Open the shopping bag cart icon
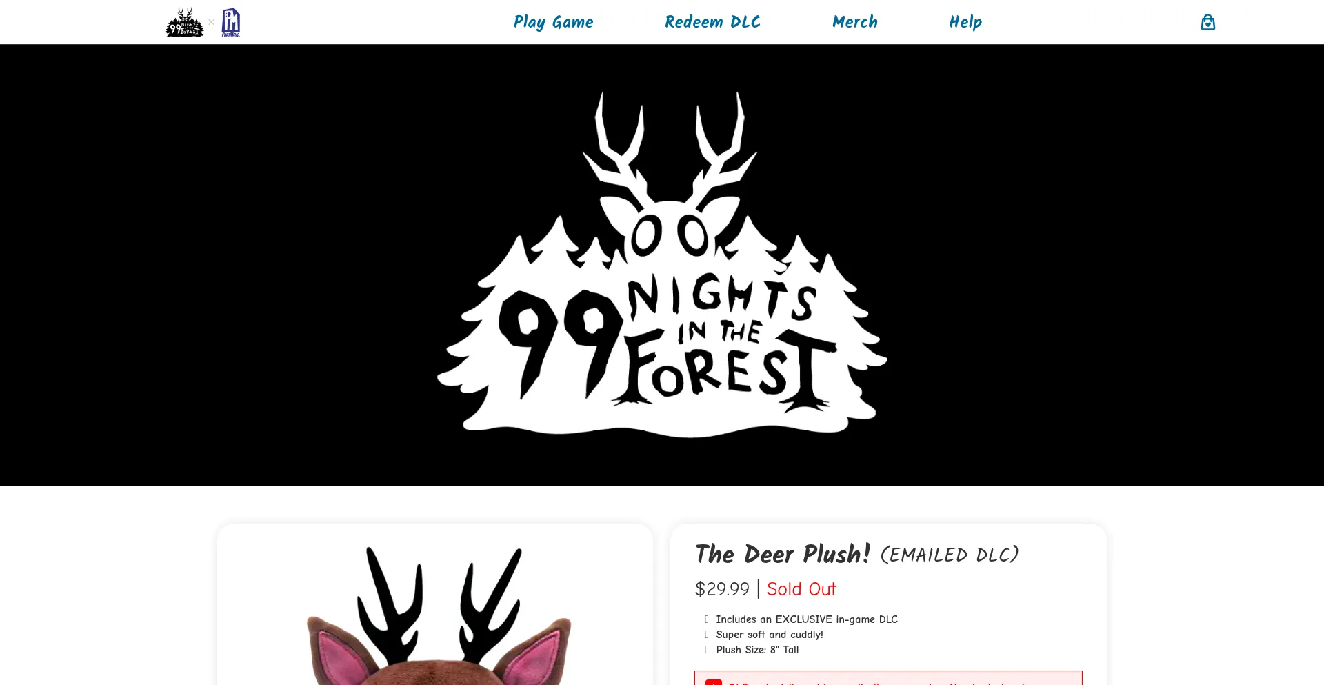Image resolution: width=1324 pixels, height=685 pixels. [1207, 22]
